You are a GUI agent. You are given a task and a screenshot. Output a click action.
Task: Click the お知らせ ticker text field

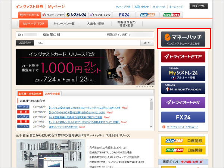[87, 43]
